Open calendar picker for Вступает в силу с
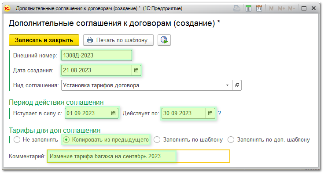 click(113, 113)
